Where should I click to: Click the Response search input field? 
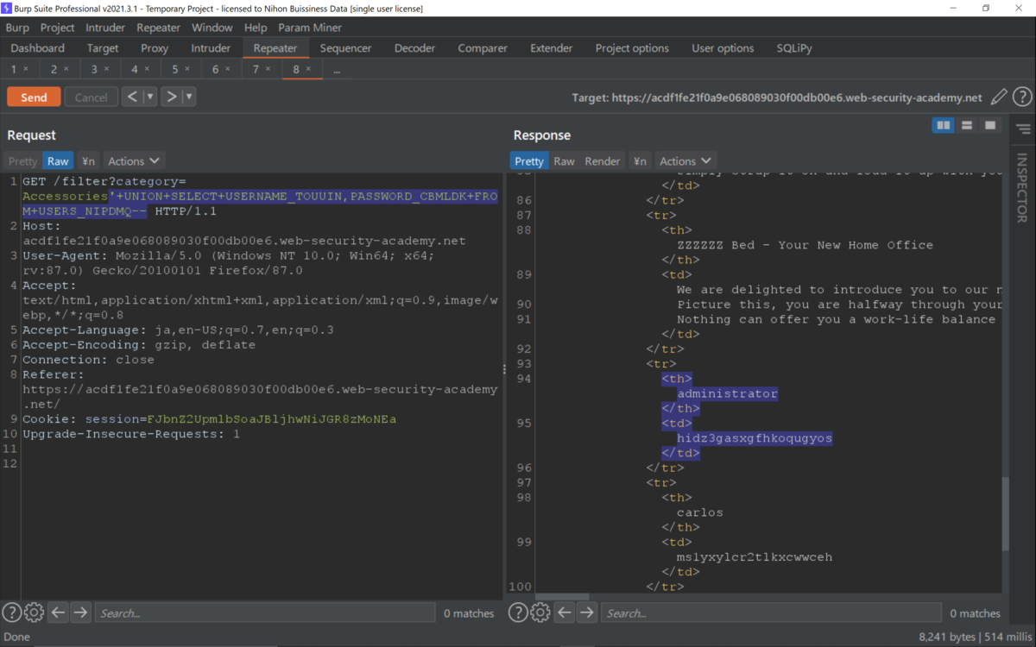(771, 612)
